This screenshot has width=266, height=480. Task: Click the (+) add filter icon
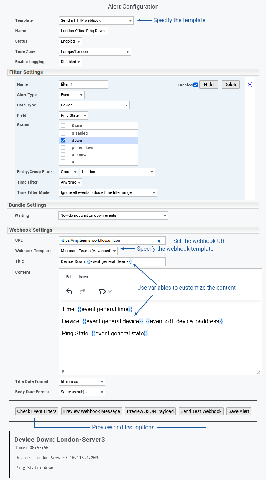[250, 85]
